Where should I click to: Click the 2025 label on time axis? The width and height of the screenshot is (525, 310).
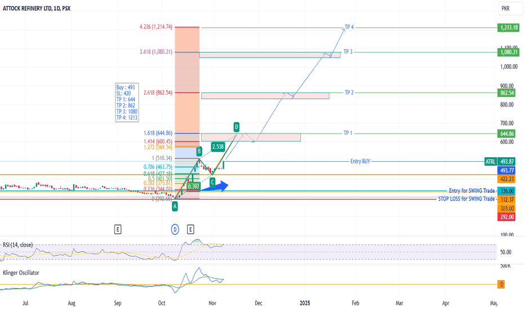[305, 303]
